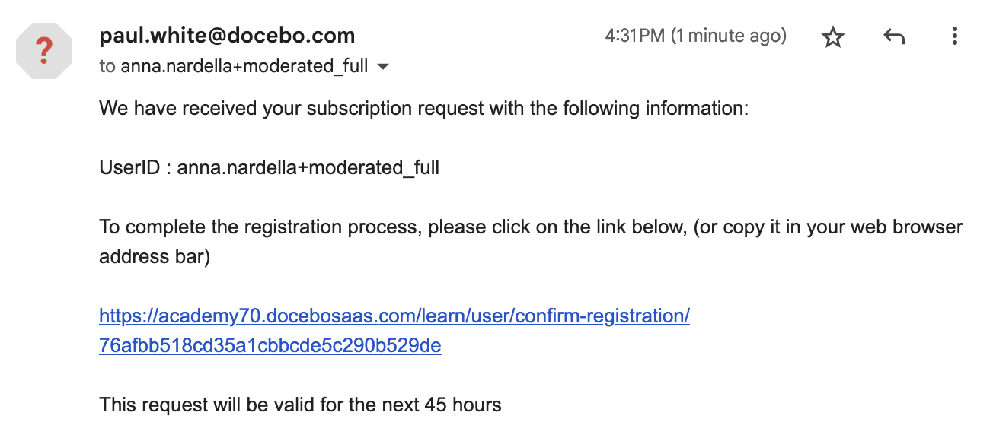Click the Reply arrow icon
Image resolution: width=993 pixels, height=441 pixels.
894,36
